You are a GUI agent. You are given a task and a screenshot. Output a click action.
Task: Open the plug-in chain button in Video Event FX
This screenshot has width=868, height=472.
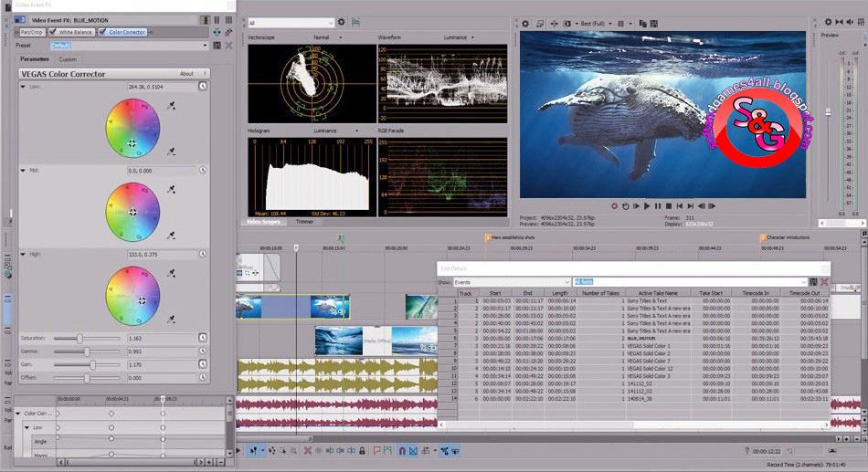(217, 33)
